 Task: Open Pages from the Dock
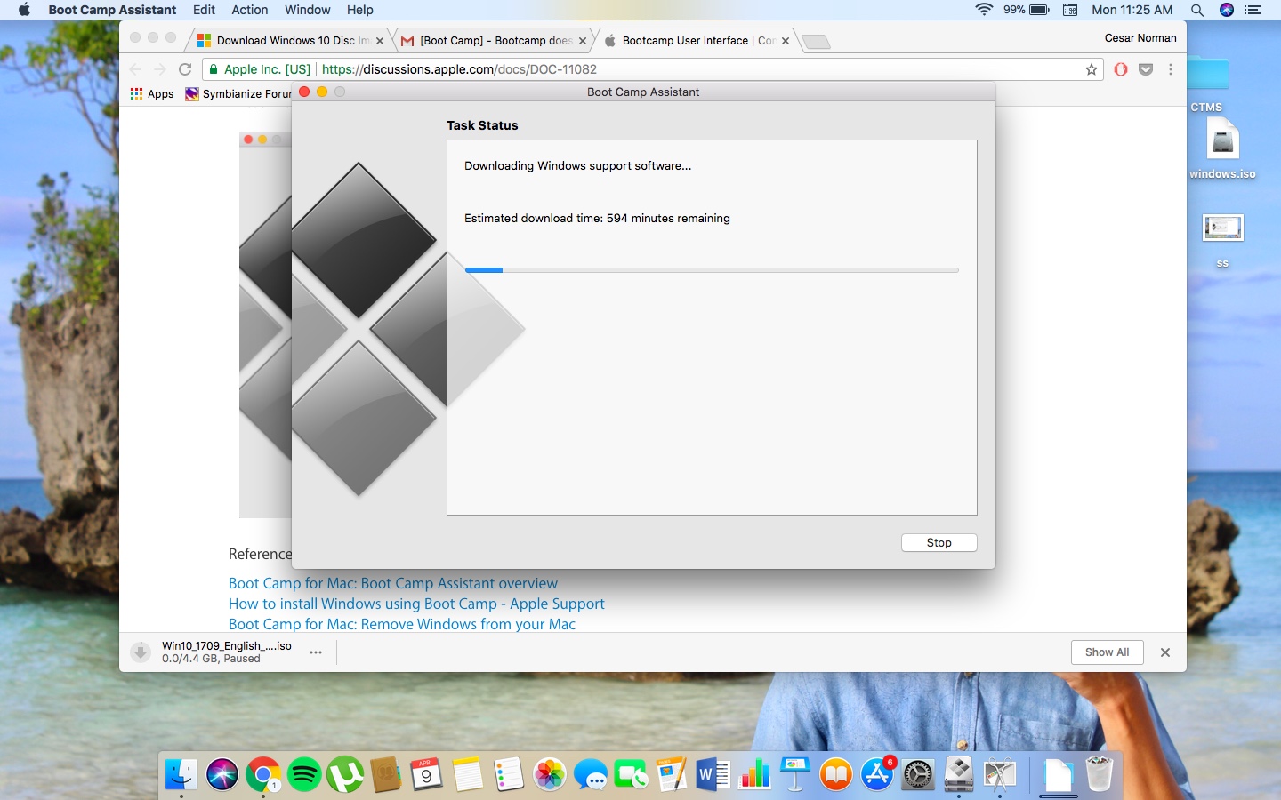coord(673,774)
